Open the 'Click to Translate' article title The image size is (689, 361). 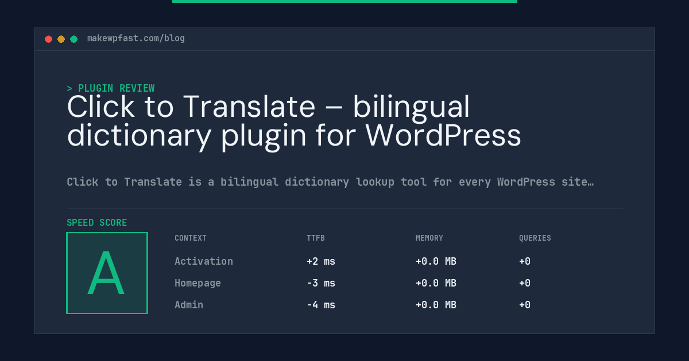pyautogui.click(x=294, y=121)
